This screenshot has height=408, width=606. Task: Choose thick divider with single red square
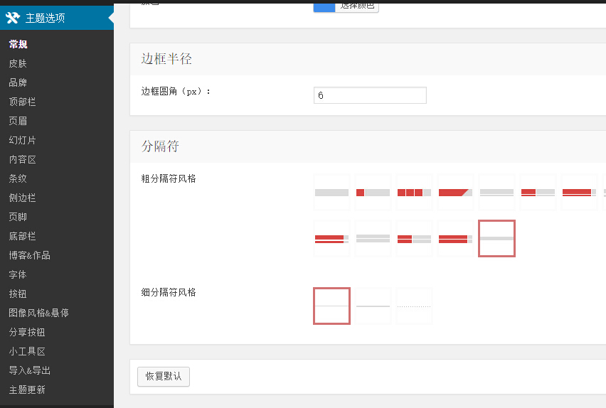373,193
